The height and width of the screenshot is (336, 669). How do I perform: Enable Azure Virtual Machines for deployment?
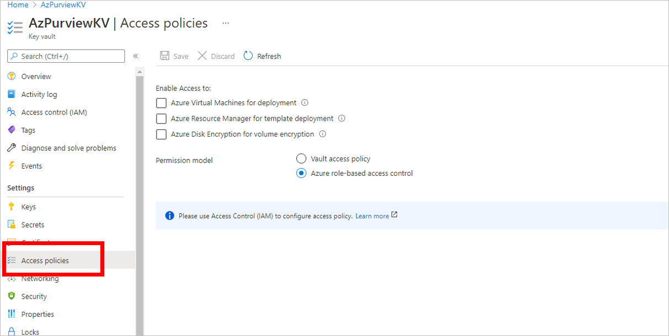tap(161, 103)
